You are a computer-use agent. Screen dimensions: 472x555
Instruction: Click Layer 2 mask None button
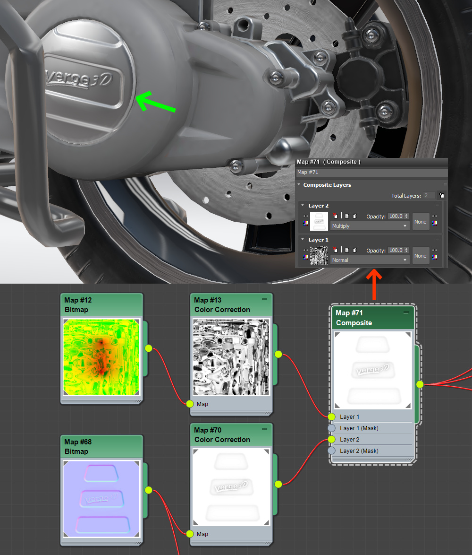[421, 222]
